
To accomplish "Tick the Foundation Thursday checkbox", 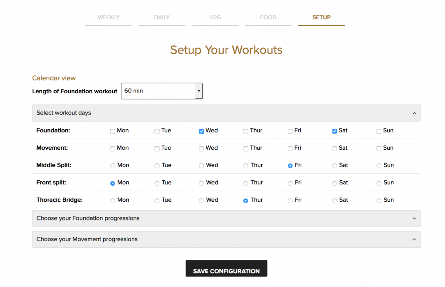I will coord(246,131).
